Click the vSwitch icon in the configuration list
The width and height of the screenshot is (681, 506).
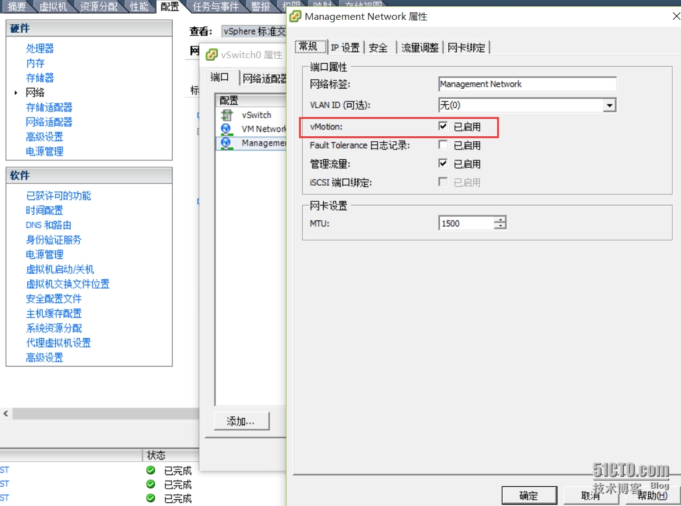(226, 115)
